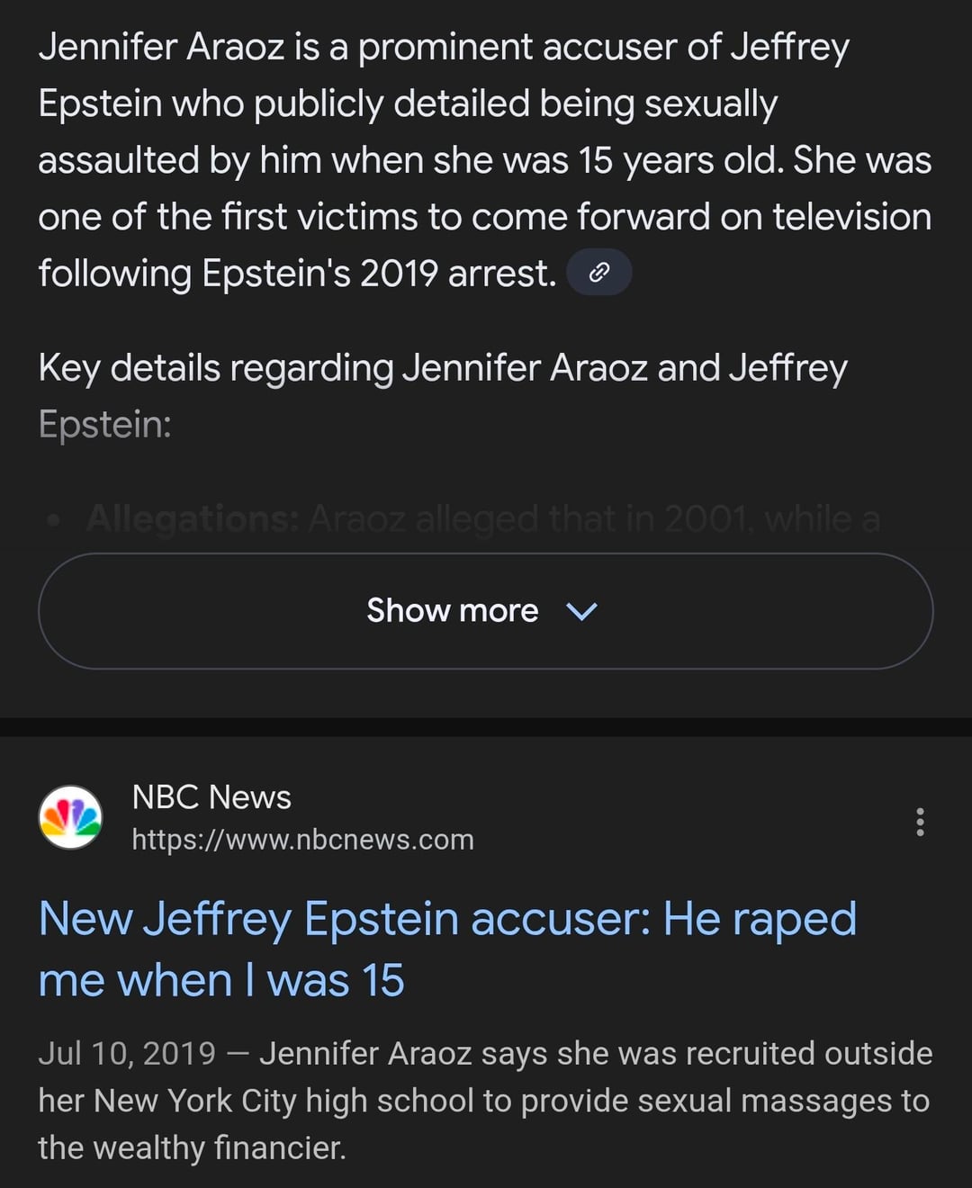Open the "New Jeffrey Epstein accuser" headline link
This screenshot has width=972, height=1188.
(x=447, y=919)
